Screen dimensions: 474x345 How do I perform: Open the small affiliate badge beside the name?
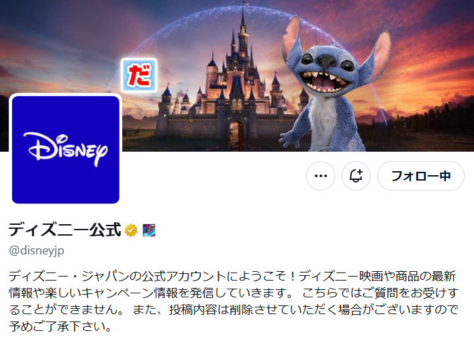[149, 230]
